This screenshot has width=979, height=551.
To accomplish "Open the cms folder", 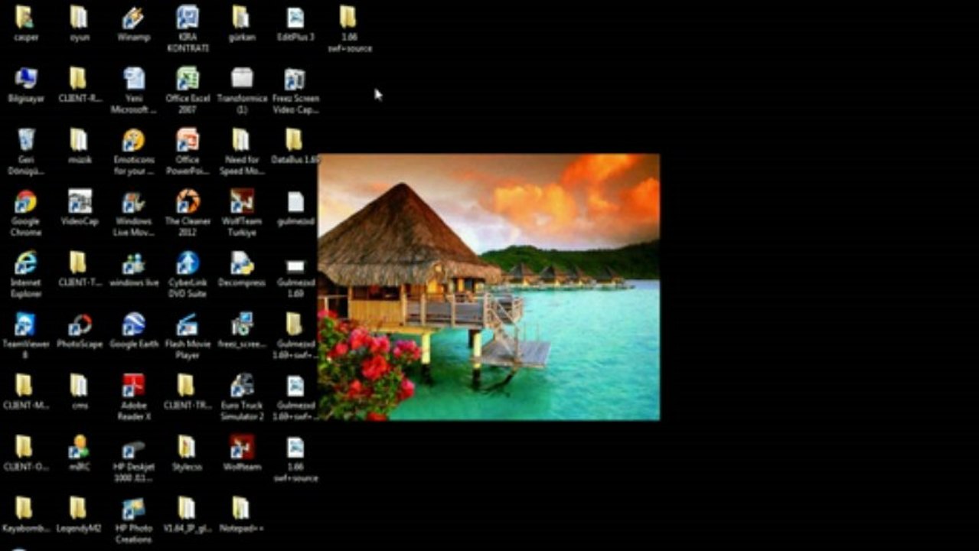I will pyautogui.click(x=79, y=385).
